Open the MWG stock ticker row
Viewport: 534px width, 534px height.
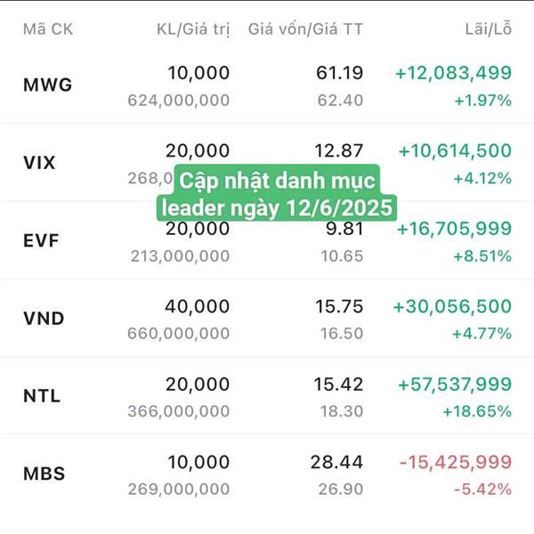point(48,86)
